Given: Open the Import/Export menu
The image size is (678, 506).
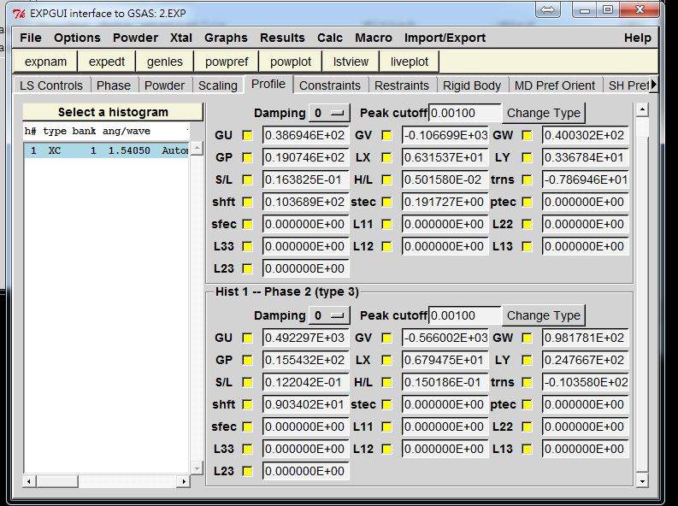Looking at the screenshot, I should click(445, 38).
